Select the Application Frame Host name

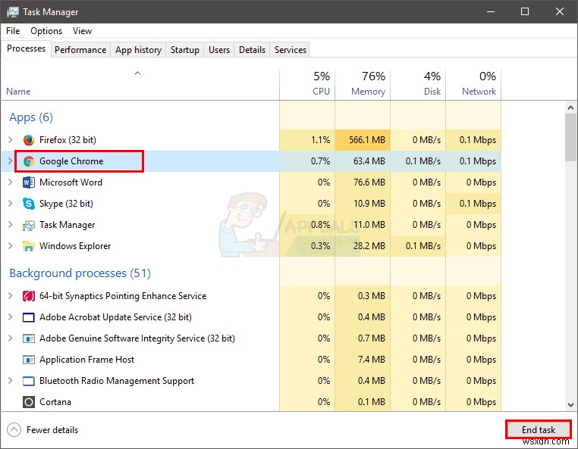point(87,360)
